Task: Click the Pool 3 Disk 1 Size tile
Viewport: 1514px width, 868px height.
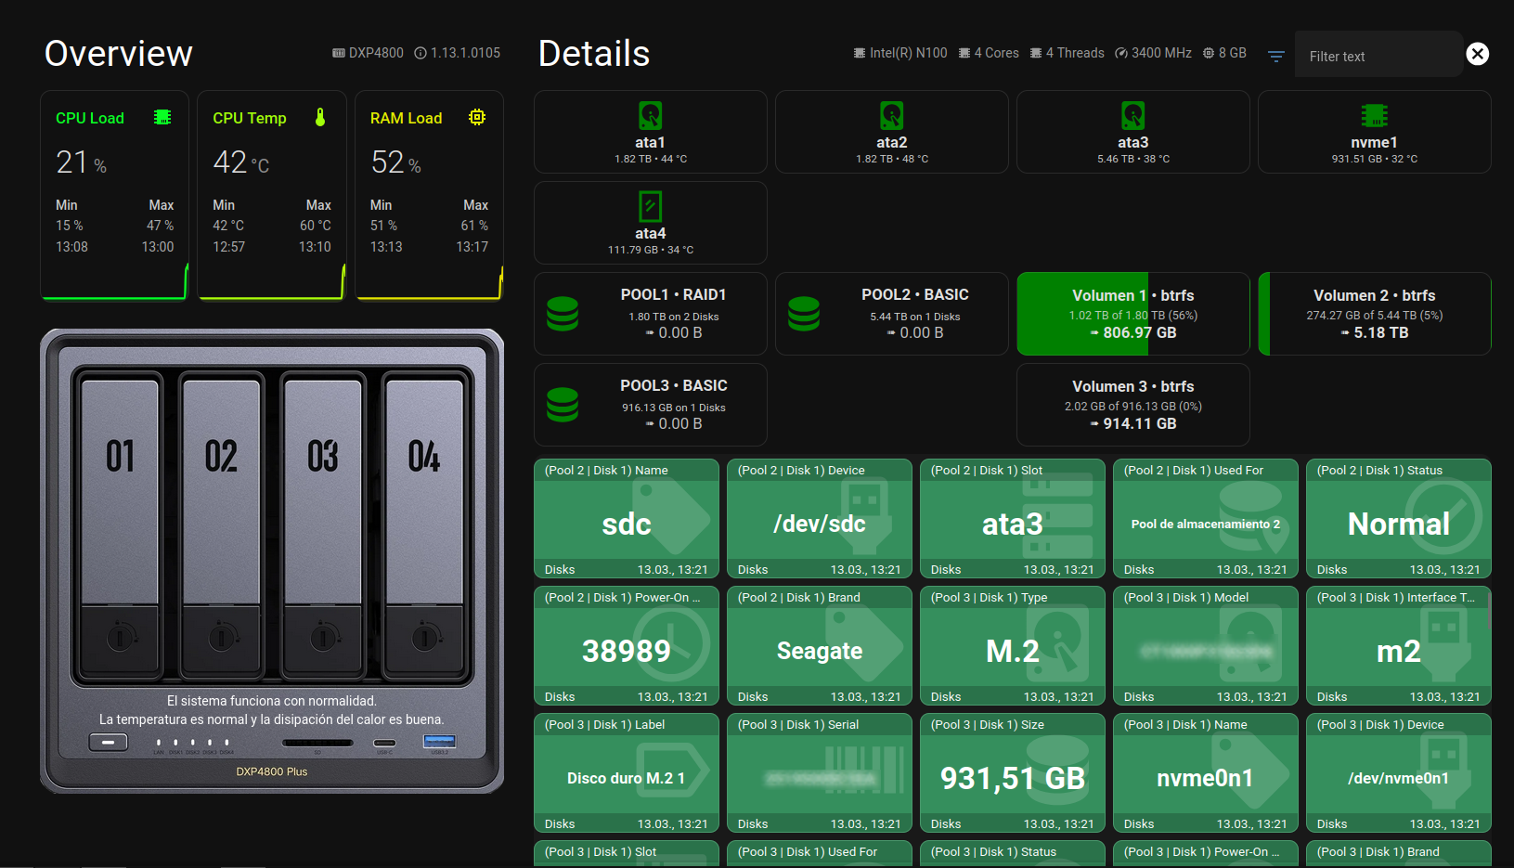Action: [x=1012, y=772]
